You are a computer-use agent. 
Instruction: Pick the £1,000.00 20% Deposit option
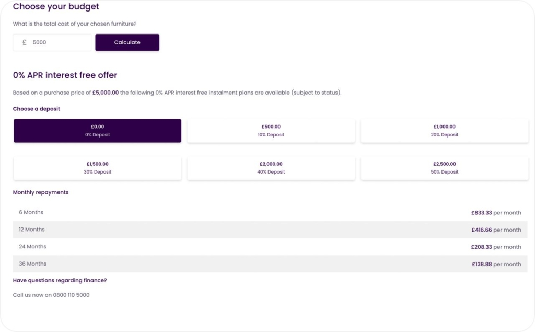[444, 131]
